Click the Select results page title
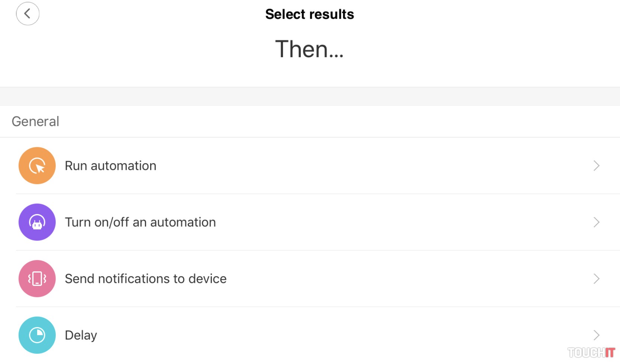Image resolution: width=620 pixels, height=362 pixels. (x=309, y=14)
